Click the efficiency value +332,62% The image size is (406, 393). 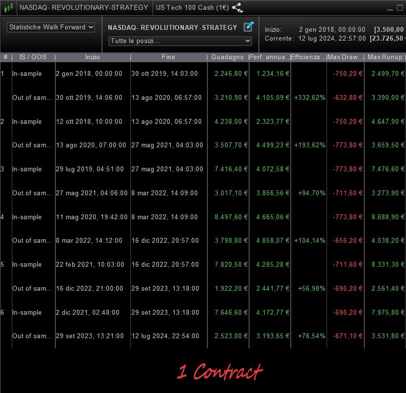[x=310, y=97]
